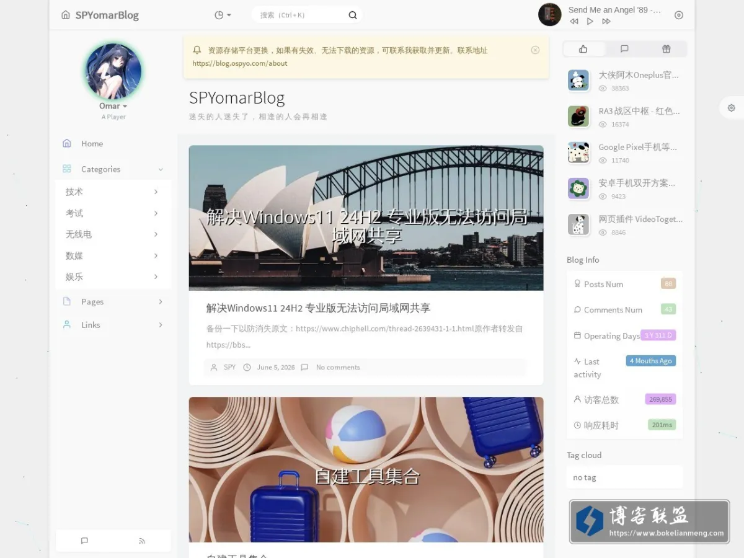Click the Links person icon
The image size is (744, 558).
(x=67, y=325)
